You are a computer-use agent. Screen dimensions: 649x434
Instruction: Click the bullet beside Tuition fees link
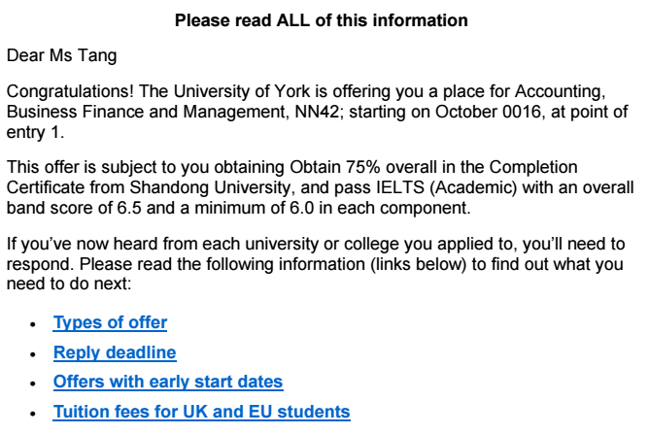(x=33, y=413)
